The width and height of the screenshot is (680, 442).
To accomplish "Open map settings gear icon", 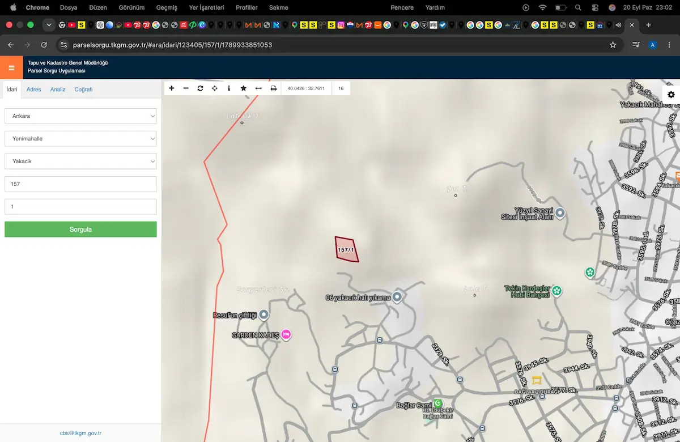I will [x=671, y=95].
